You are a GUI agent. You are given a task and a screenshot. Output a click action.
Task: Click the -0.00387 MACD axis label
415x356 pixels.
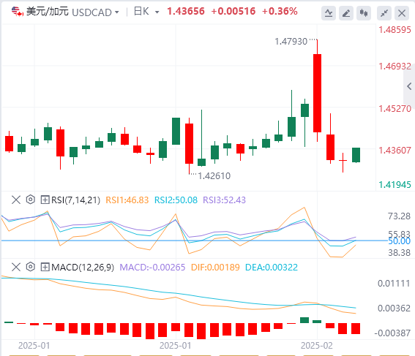pos(392,333)
